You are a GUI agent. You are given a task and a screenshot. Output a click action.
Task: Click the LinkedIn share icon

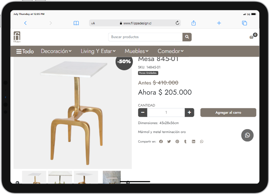coord(193,142)
